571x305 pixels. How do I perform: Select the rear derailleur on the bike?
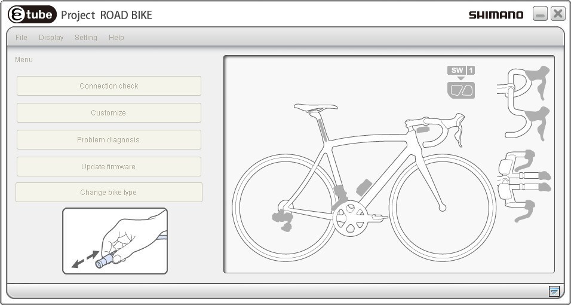283,220
